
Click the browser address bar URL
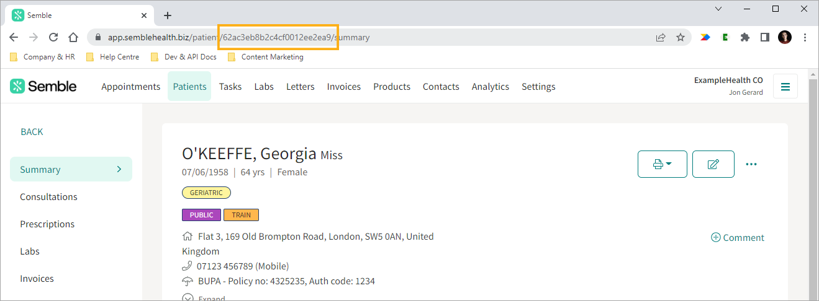[x=238, y=37]
